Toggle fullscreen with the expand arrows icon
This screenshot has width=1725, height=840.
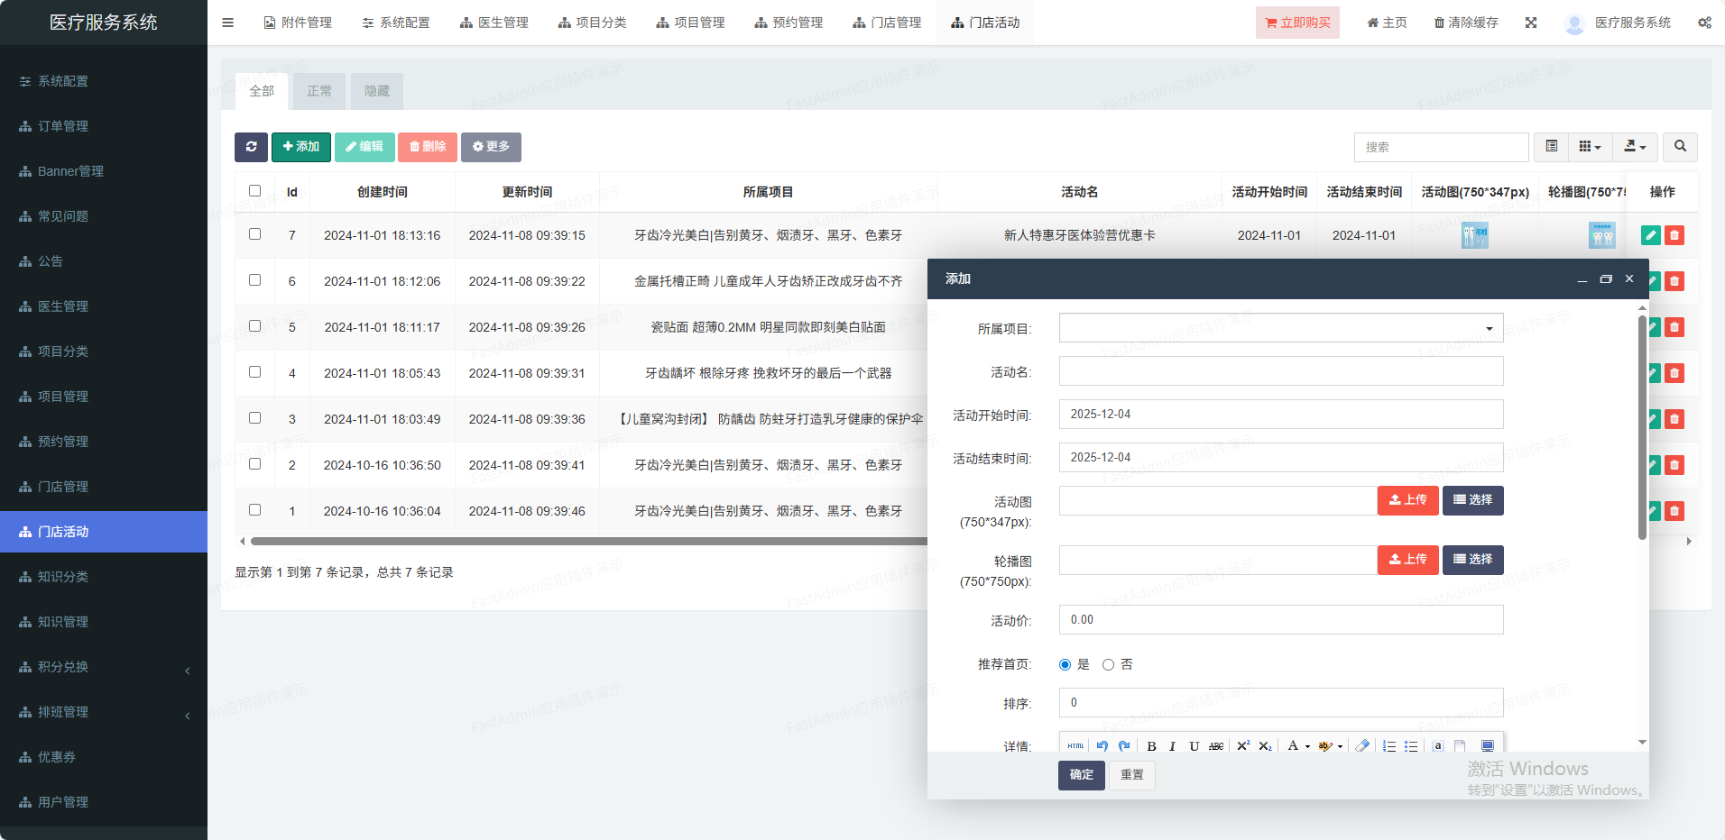(1531, 23)
